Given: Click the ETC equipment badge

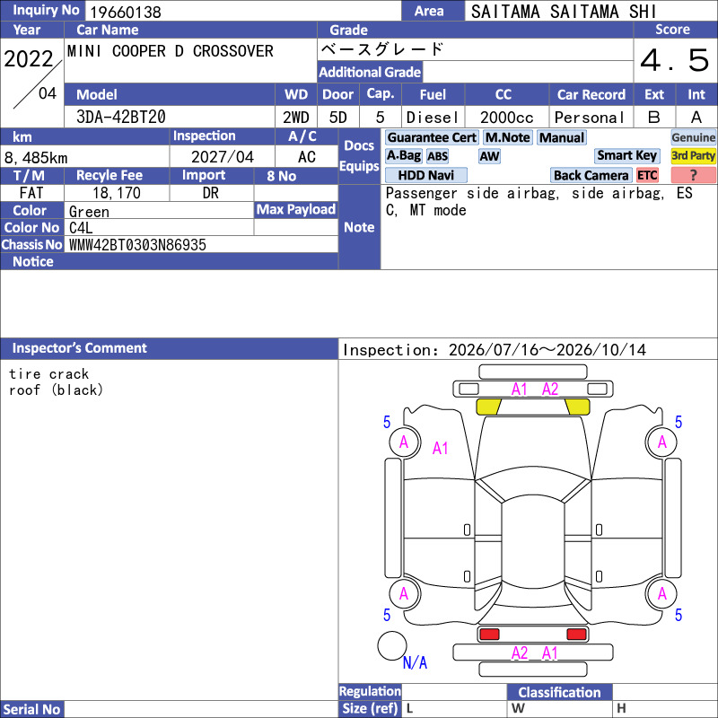Looking at the screenshot, I should point(647,175).
